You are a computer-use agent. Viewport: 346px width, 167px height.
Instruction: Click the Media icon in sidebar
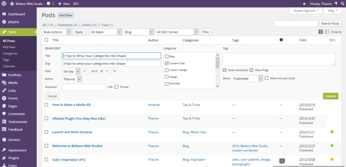point(4,83)
